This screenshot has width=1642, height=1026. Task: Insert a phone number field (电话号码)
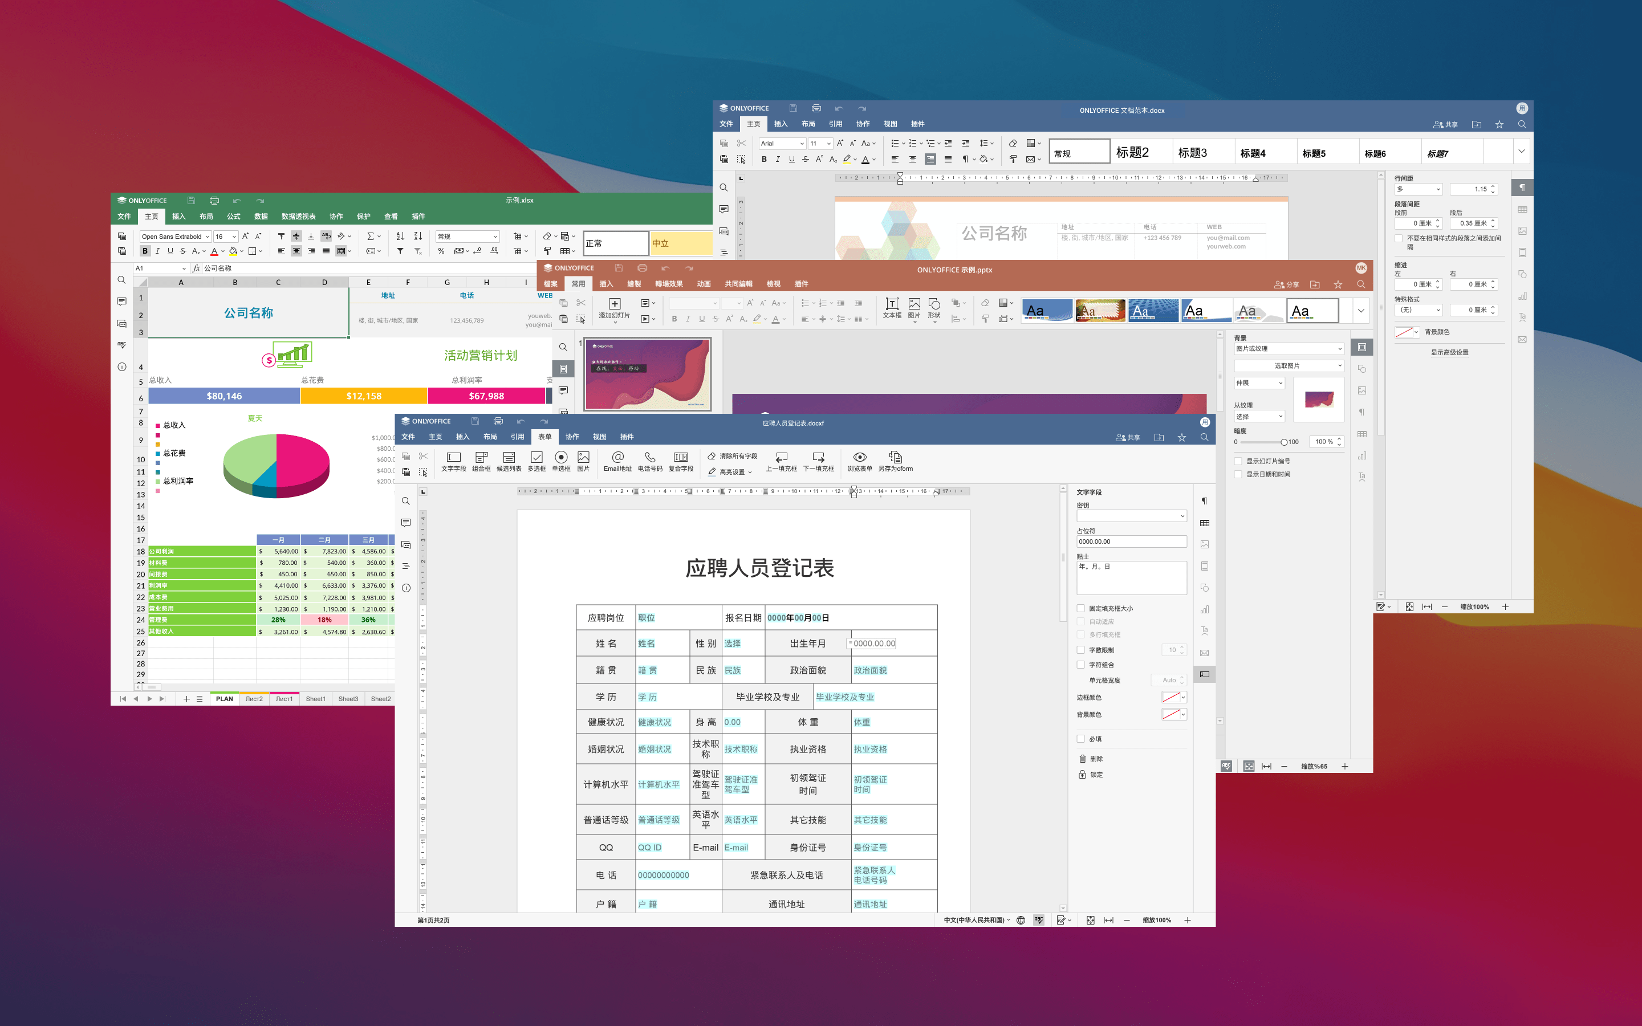tap(649, 461)
